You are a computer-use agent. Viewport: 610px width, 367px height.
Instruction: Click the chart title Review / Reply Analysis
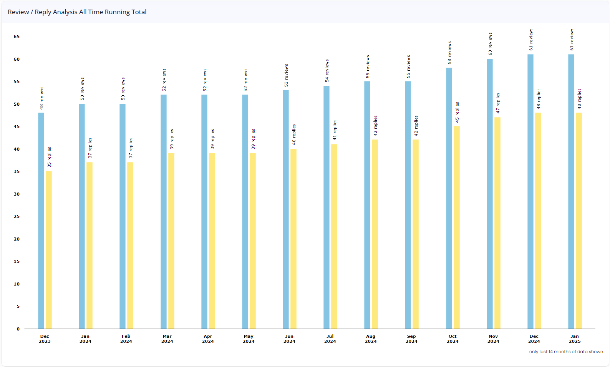77,12
